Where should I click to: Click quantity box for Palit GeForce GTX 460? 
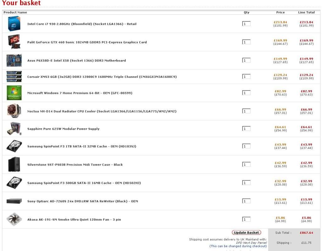[246, 42]
